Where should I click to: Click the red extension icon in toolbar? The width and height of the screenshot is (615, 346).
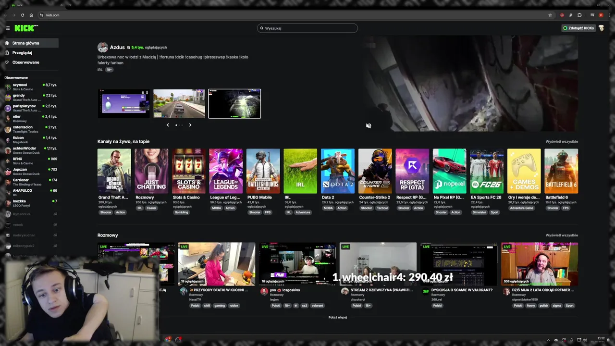pyautogui.click(x=562, y=15)
